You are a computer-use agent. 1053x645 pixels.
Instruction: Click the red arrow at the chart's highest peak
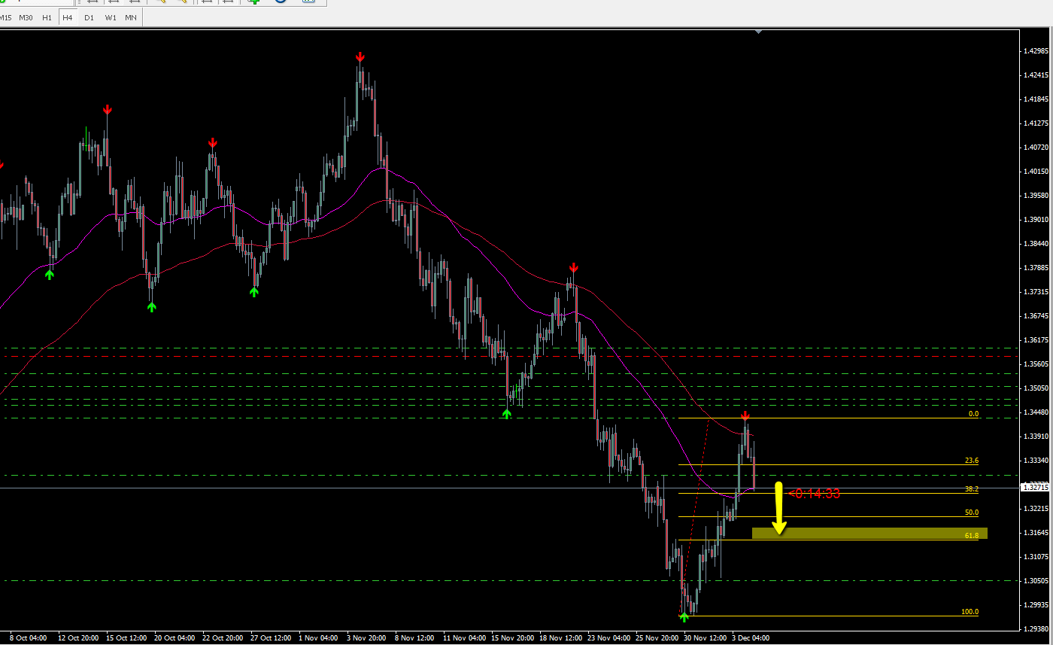361,57
